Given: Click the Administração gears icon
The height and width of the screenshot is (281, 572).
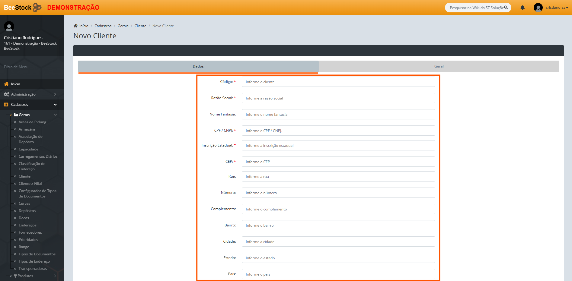Looking at the screenshot, I should (x=6, y=94).
